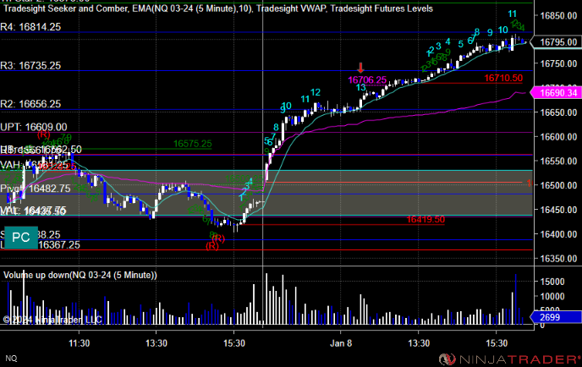Click the red 16710.50 price label
Viewport: 582px width, 367px height.
[x=503, y=78]
